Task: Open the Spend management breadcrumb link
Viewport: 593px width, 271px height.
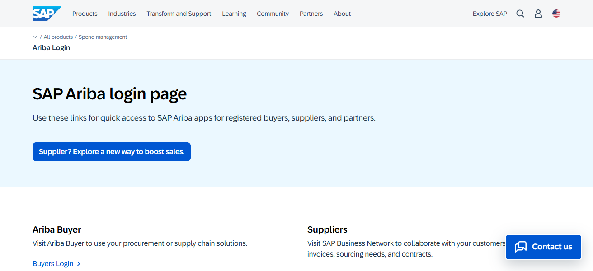Action: point(103,37)
